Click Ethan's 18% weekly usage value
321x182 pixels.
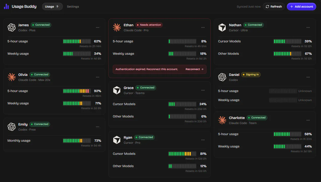(x=203, y=54)
